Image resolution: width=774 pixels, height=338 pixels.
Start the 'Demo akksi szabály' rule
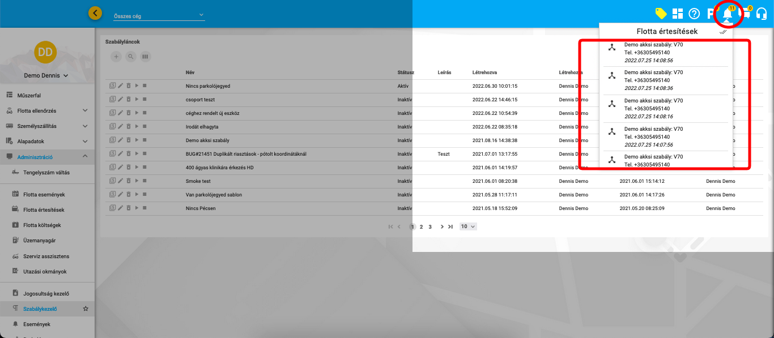pyautogui.click(x=137, y=140)
